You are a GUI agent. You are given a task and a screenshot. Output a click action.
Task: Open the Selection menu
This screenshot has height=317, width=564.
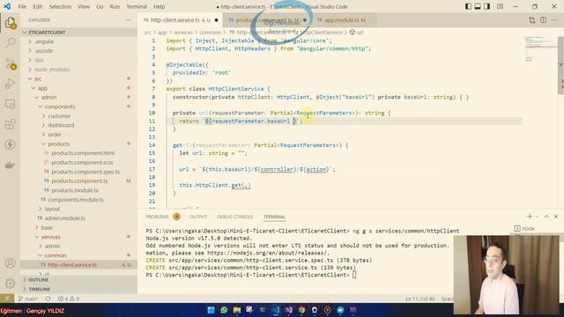pos(60,6)
